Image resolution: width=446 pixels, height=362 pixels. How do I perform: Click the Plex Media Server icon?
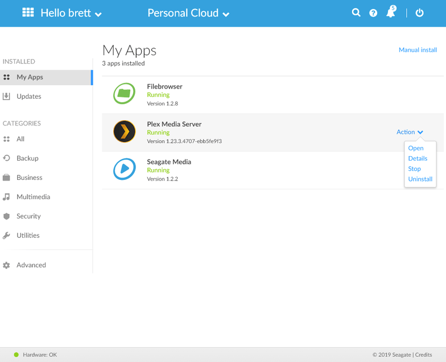coord(124,132)
